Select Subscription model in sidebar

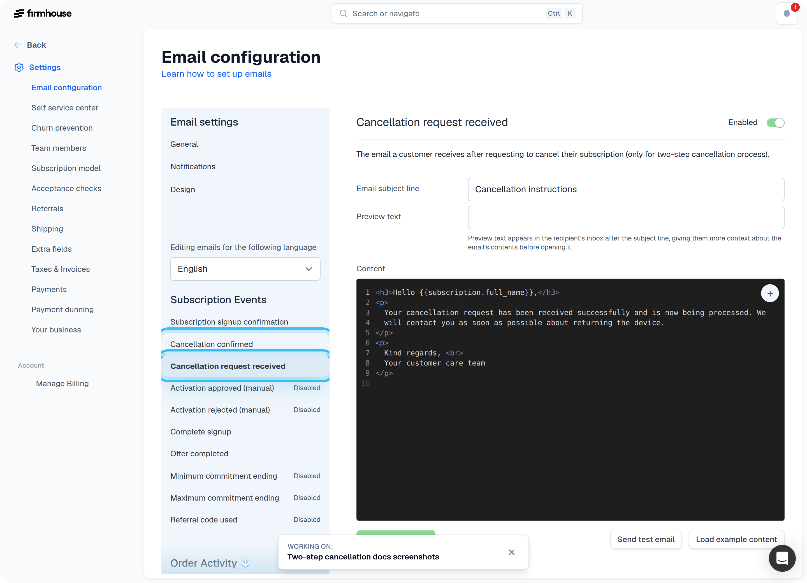click(x=66, y=168)
